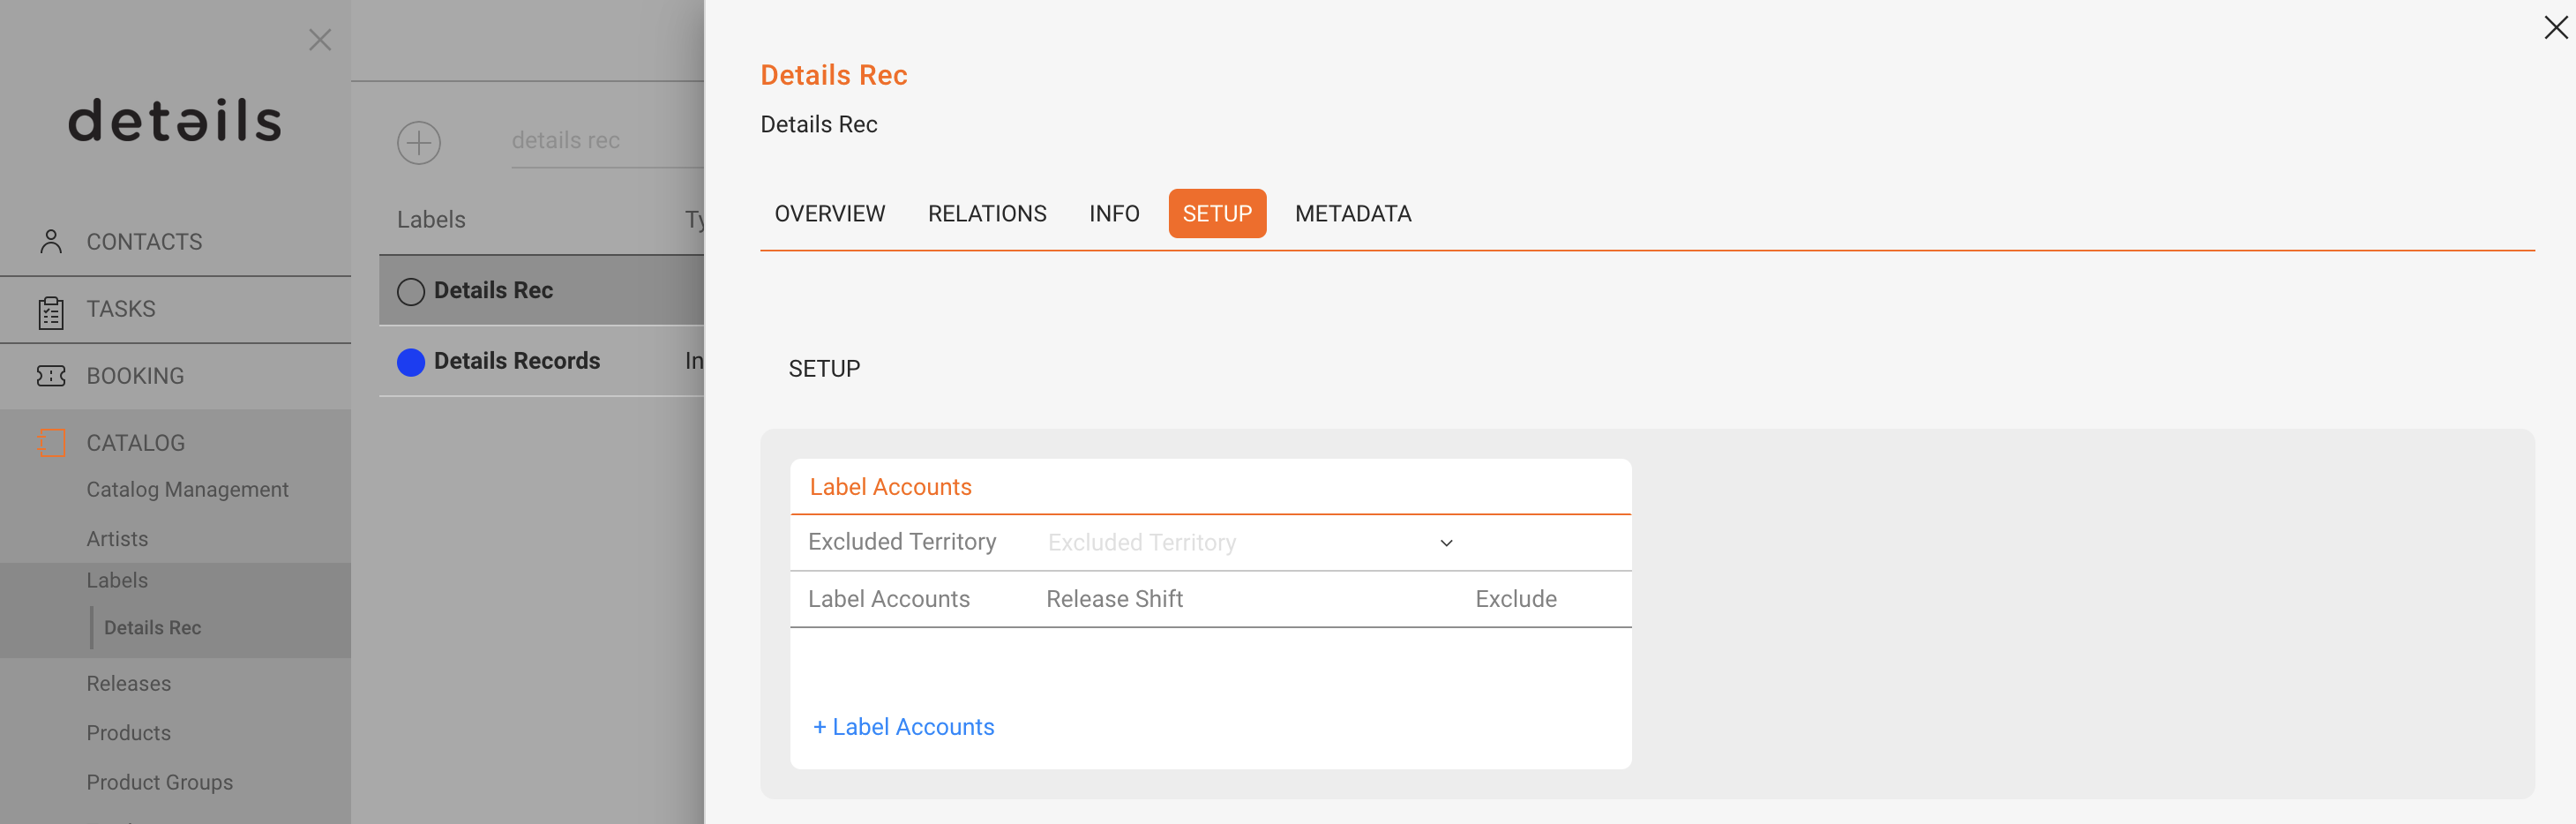
Task: Open Catalog Management in sidebar
Action: pyautogui.click(x=187, y=490)
